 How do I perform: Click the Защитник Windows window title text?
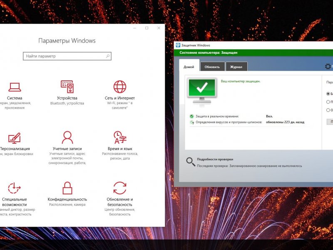[196, 45]
